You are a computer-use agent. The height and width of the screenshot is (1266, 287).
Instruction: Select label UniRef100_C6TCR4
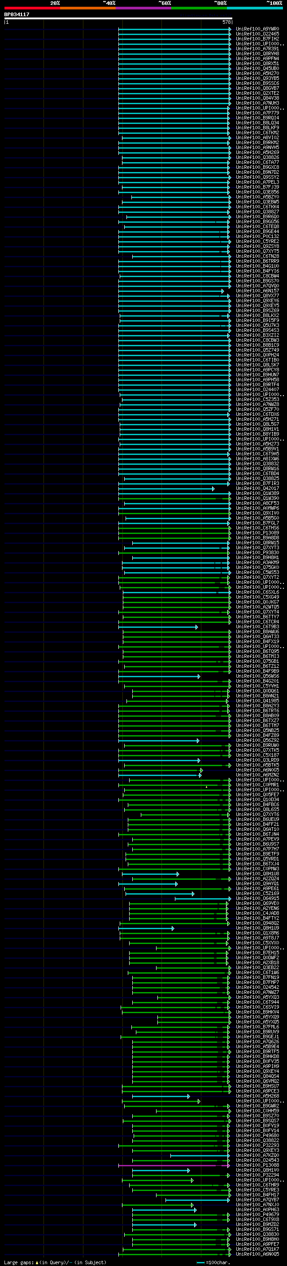[x=257, y=622]
